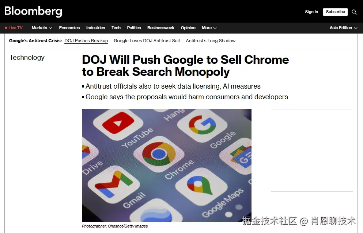Click the Google apps article photo
Image resolution: width=363 pixels, height=233 pixels.
(x=166, y=165)
